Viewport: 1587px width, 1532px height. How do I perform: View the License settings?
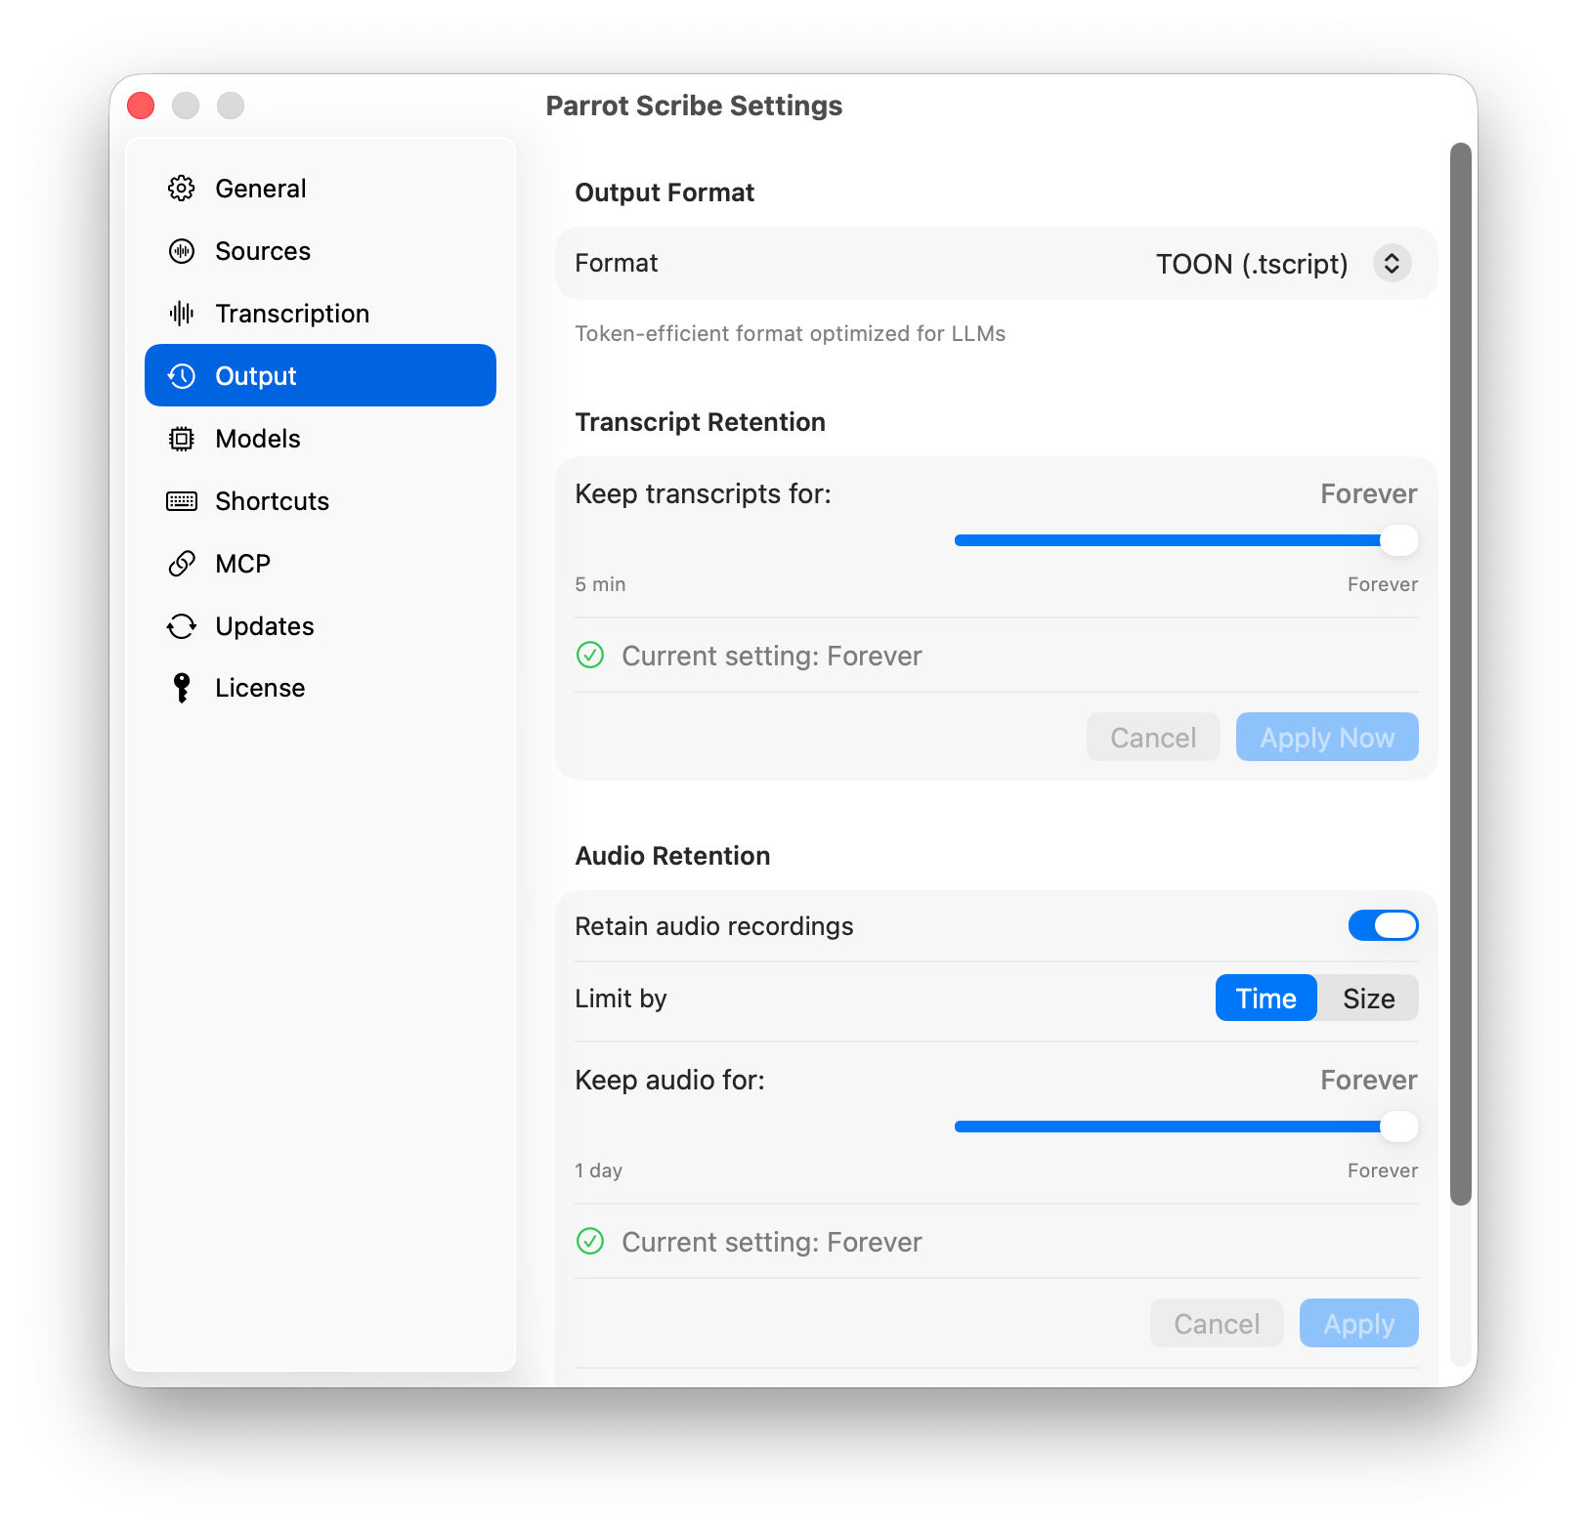[x=321, y=688]
